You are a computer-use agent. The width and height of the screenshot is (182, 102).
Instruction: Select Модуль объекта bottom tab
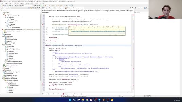(x=68, y=94)
